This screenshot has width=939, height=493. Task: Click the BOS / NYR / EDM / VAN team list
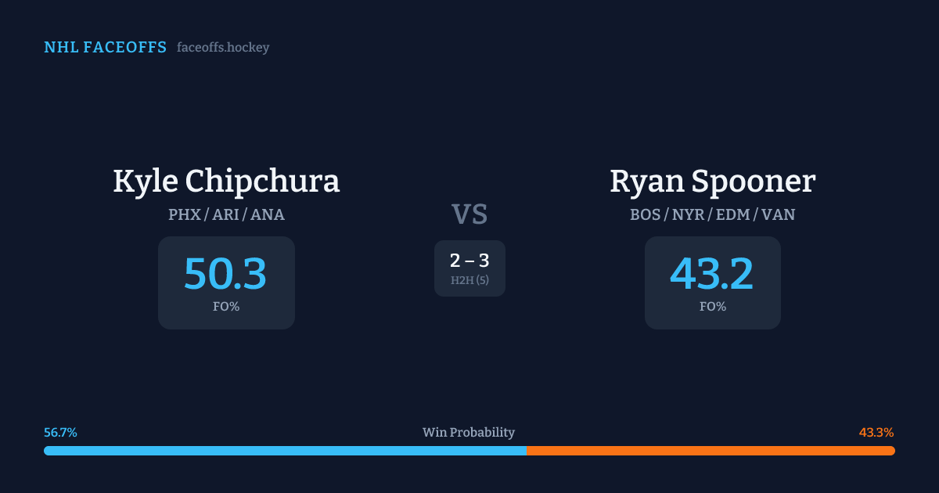pos(712,214)
